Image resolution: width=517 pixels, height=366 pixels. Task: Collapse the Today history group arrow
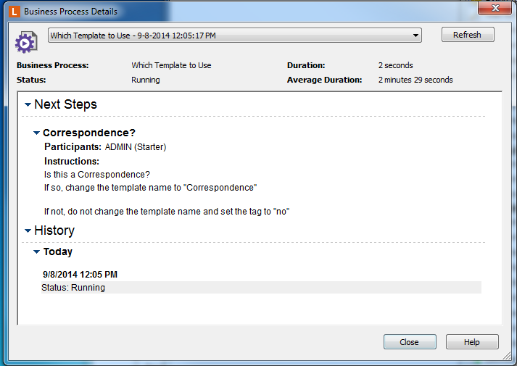36,252
